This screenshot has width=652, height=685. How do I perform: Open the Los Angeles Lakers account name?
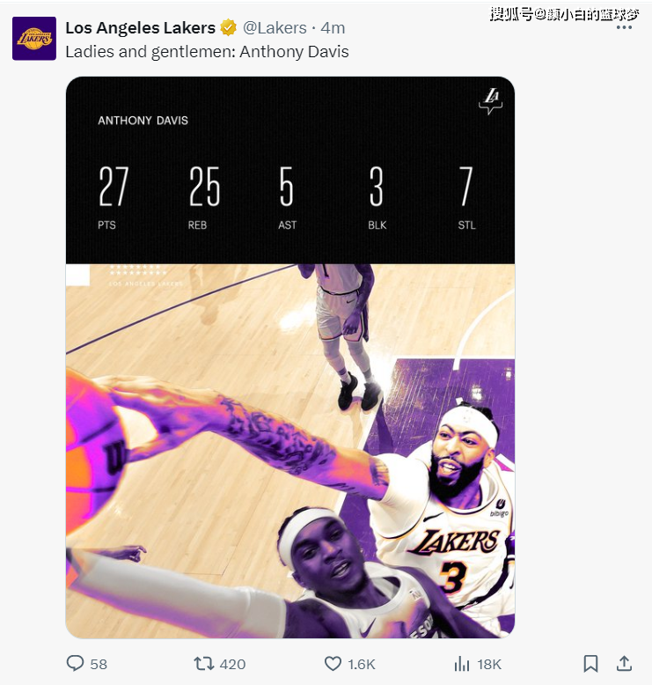coord(141,28)
